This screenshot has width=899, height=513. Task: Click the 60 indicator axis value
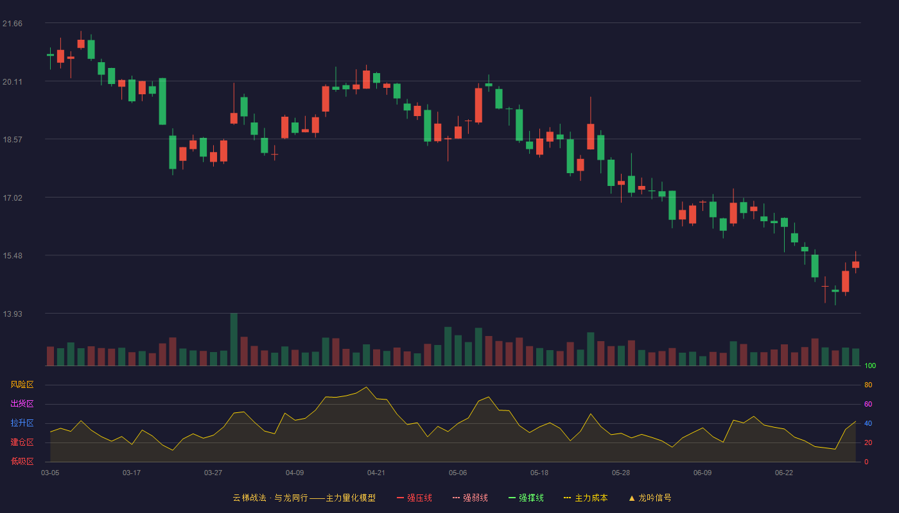(868, 404)
